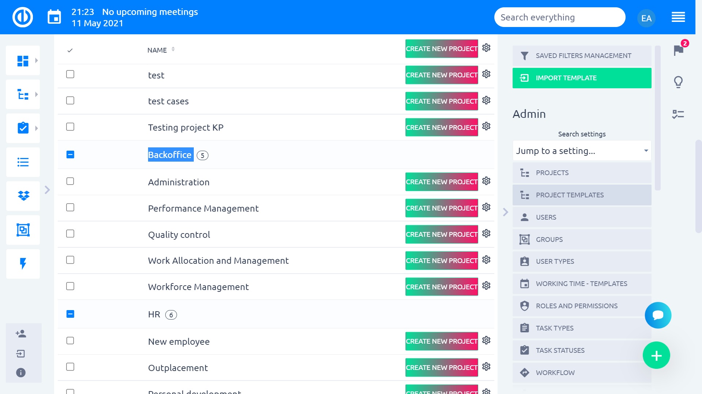This screenshot has height=394, width=702.
Task: Click Create New Project next to Quality control
Action: 441,234
